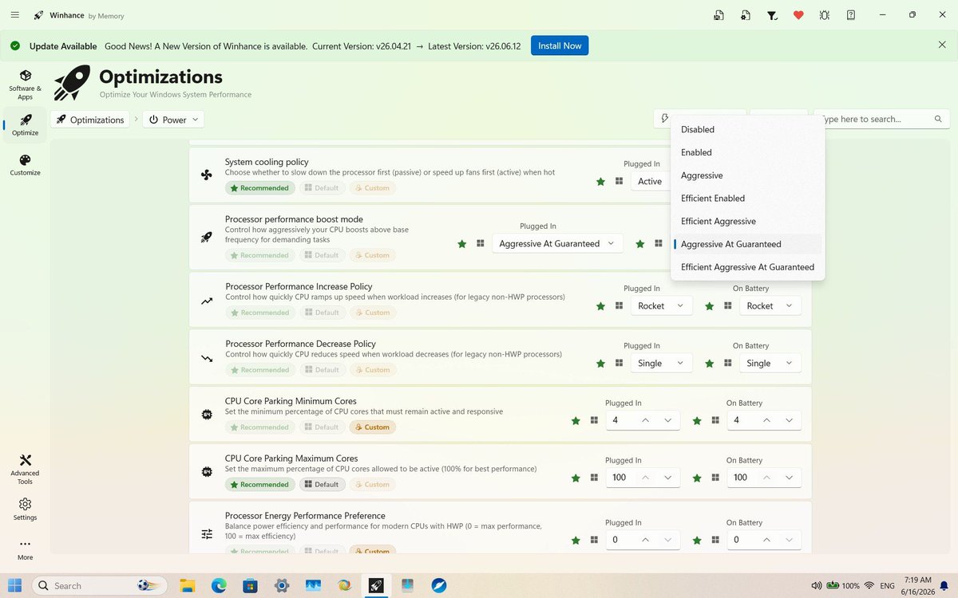Select Custom preset for System cooling policy
The image size is (958, 598).
click(372, 188)
